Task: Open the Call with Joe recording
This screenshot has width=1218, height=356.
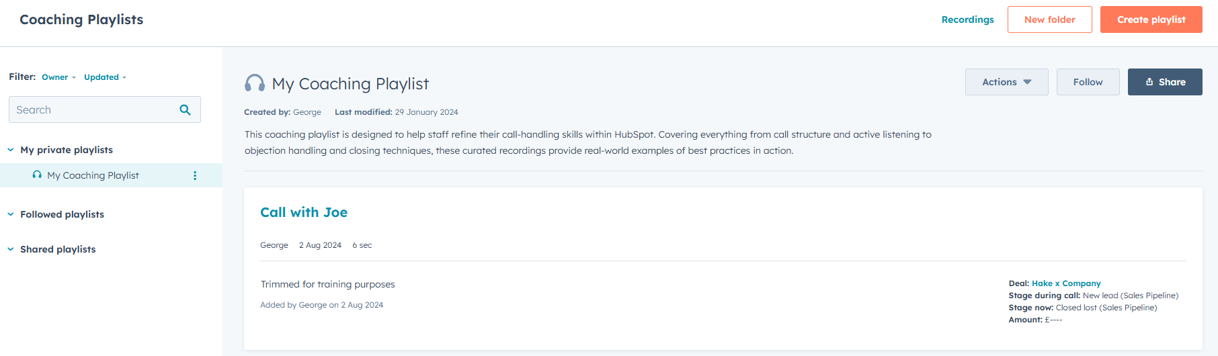Action: (x=304, y=212)
